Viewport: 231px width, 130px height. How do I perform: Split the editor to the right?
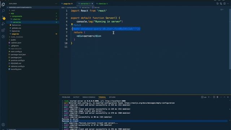225,4
